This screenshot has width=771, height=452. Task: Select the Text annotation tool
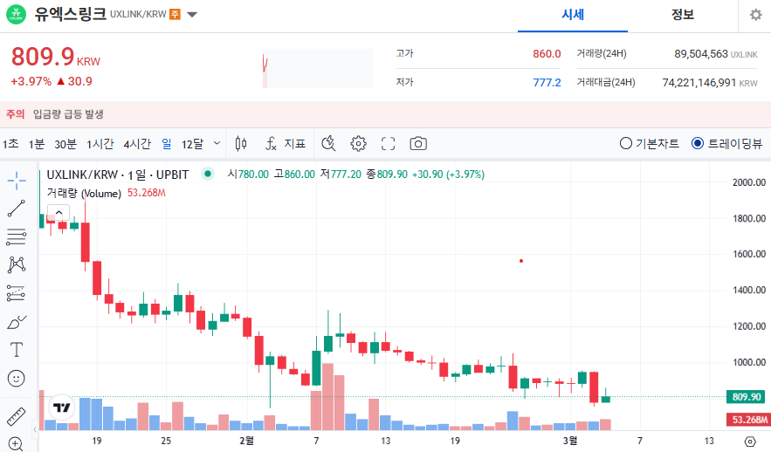point(17,350)
